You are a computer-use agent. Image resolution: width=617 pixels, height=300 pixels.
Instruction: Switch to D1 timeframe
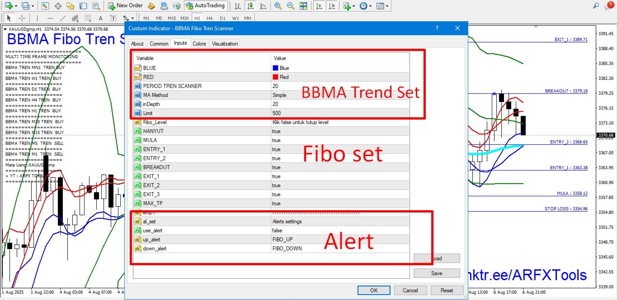pyautogui.click(x=222, y=18)
